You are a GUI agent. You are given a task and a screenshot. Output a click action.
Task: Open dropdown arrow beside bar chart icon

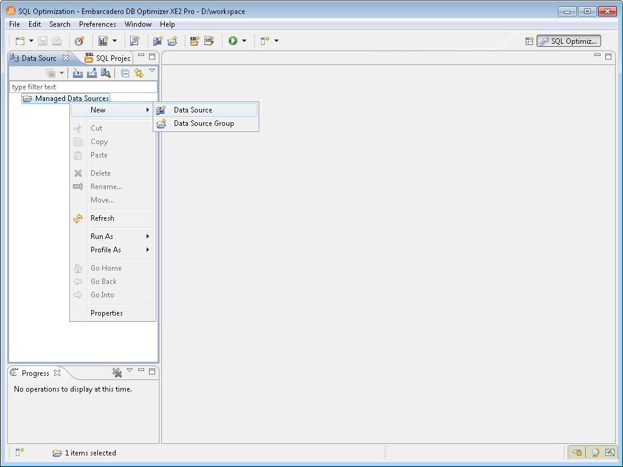114,41
